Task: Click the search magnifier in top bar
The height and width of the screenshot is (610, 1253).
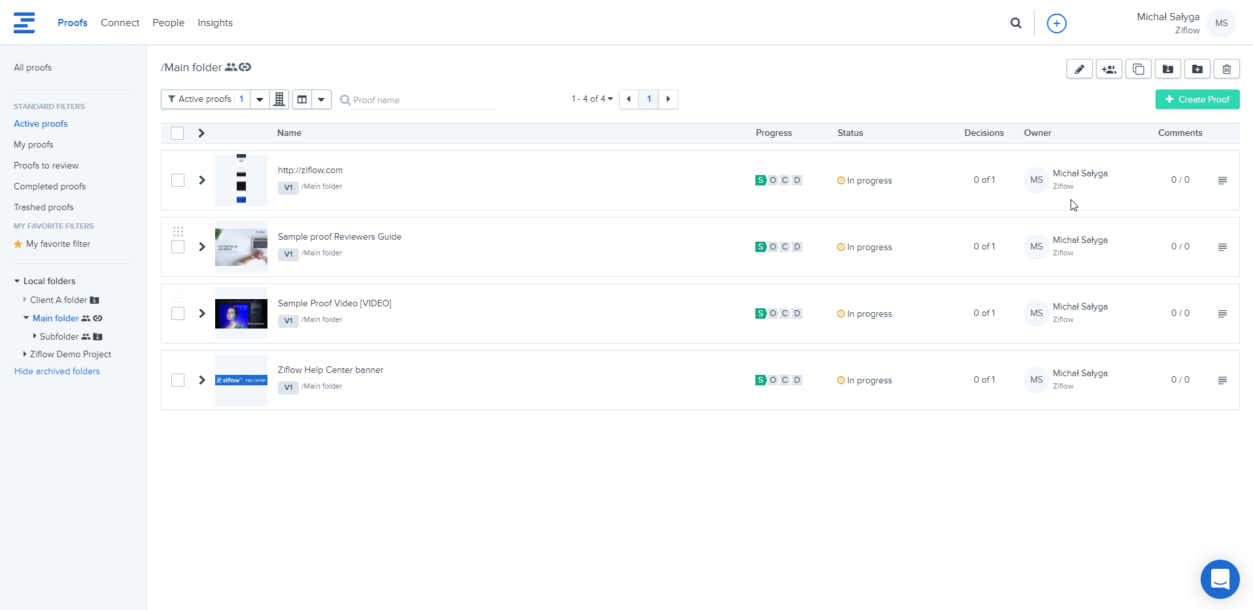Action: coord(1016,24)
